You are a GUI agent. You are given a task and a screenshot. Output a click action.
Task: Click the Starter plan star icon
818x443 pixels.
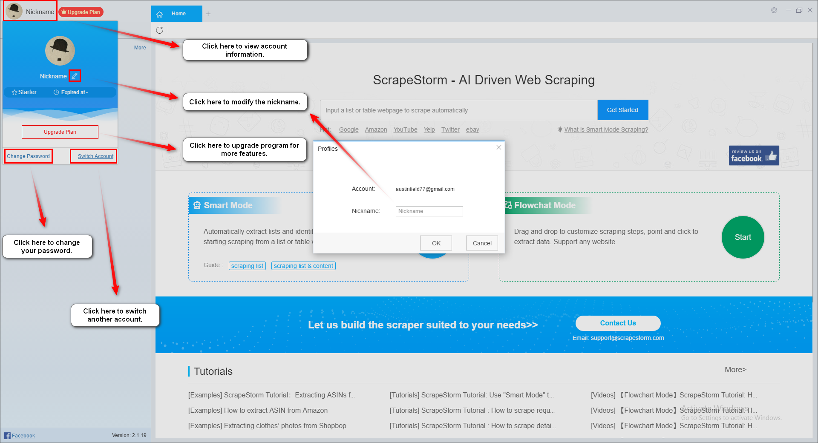(x=14, y=92)
